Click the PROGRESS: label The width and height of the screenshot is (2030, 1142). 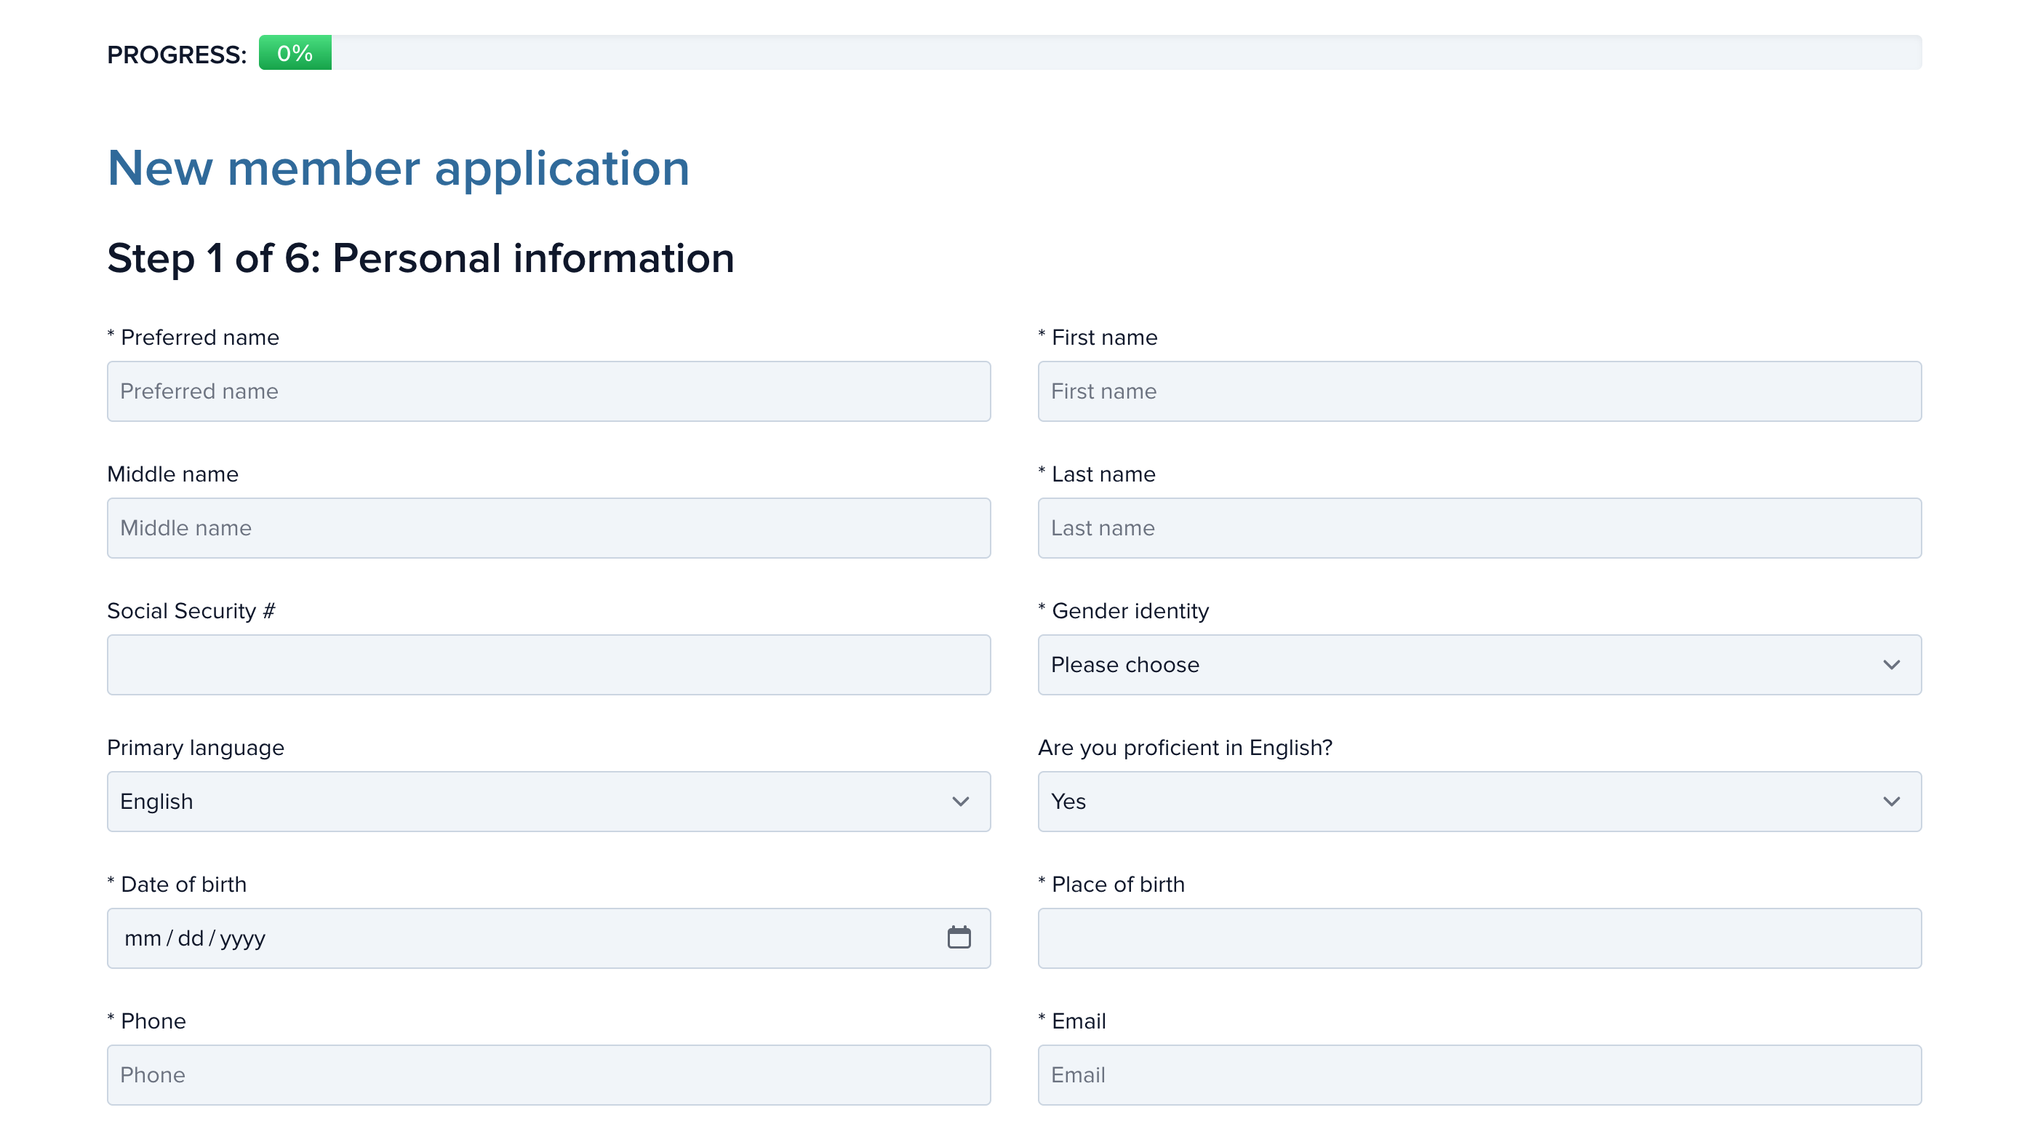177,55
